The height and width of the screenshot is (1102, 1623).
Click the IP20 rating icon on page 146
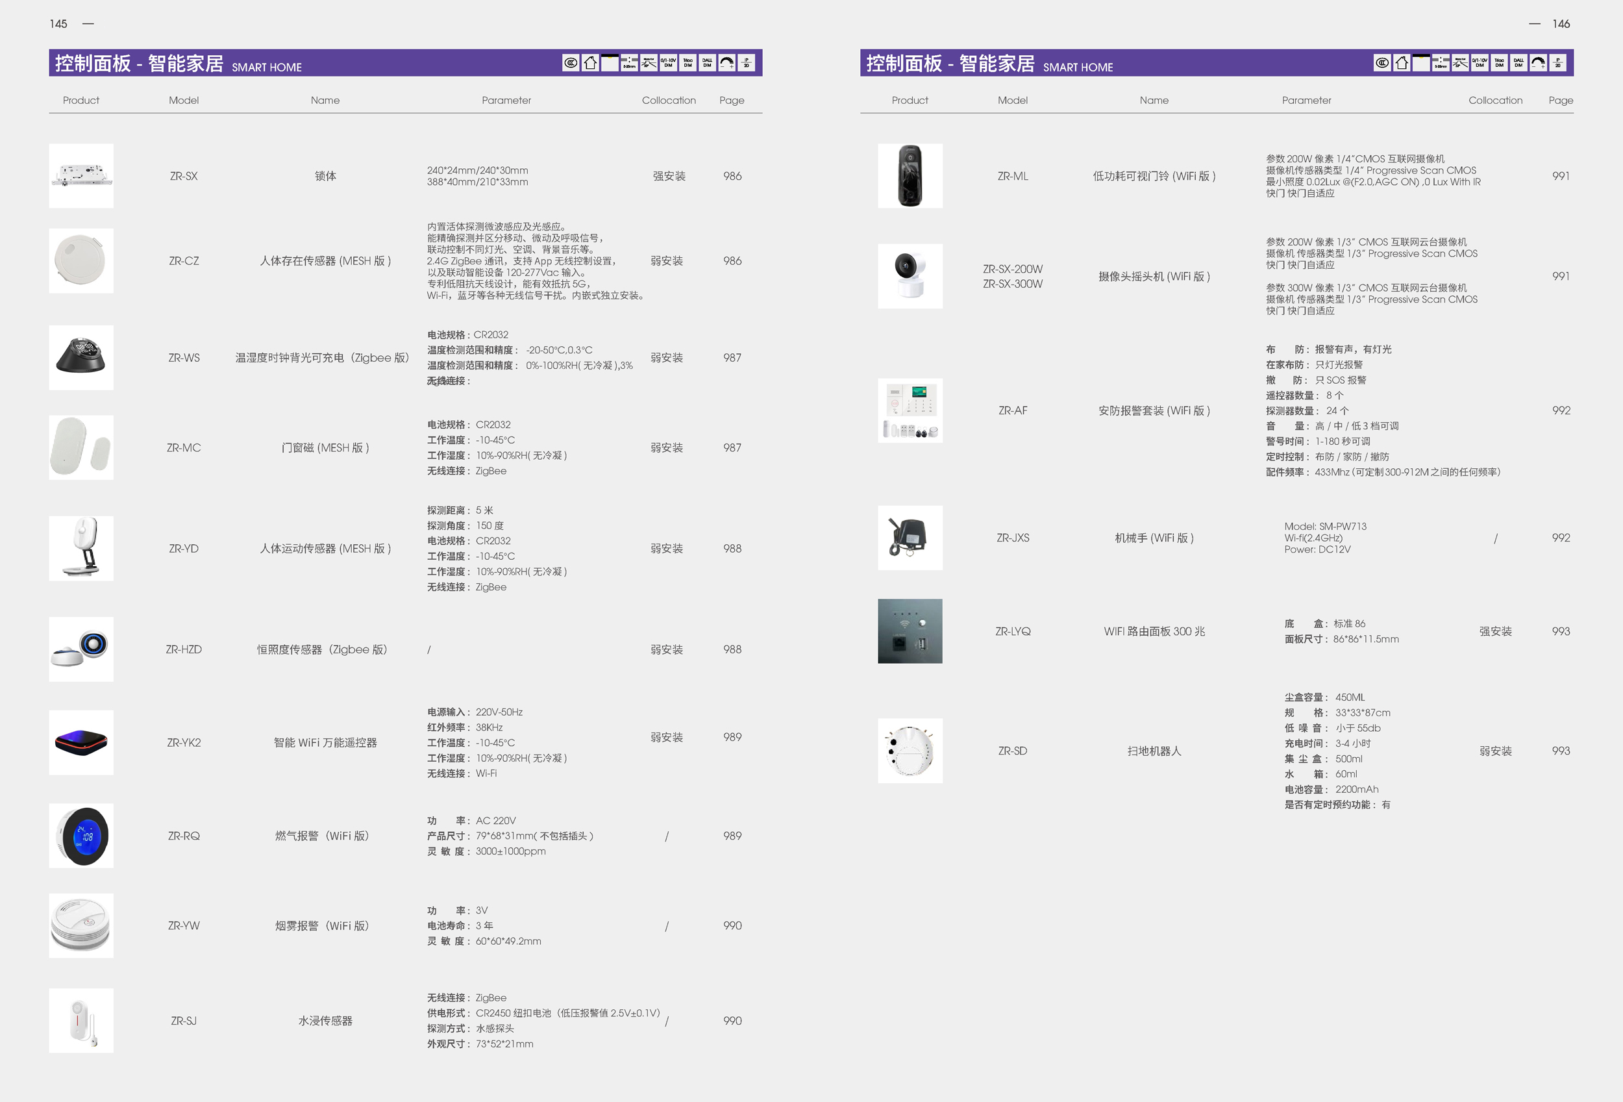pyautogui.click(x=1558, y=63)
